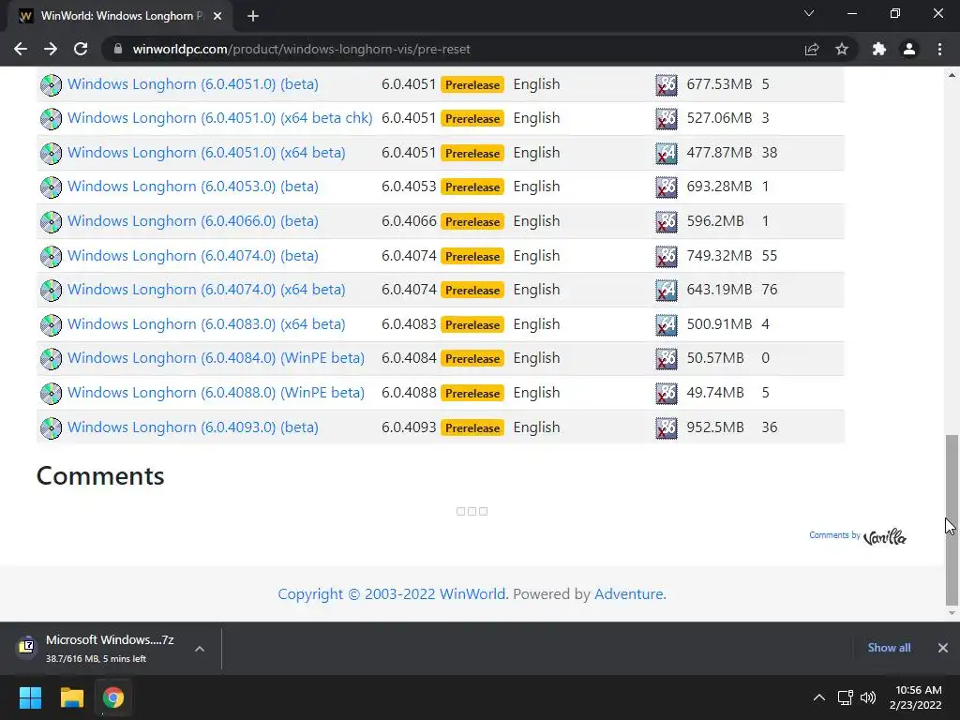The image size is (960, 720).
Task: Follow the Adventure link in footer
Action: (630, 593)
